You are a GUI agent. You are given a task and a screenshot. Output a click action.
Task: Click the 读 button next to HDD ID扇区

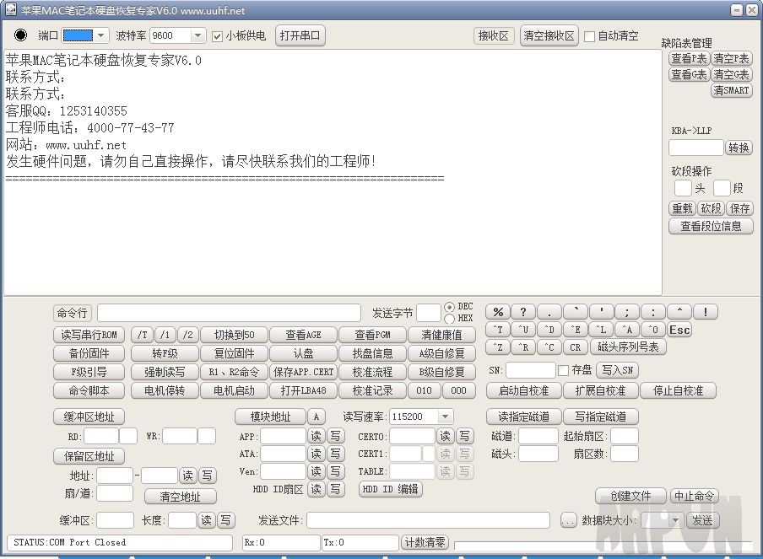pos(317,488)
